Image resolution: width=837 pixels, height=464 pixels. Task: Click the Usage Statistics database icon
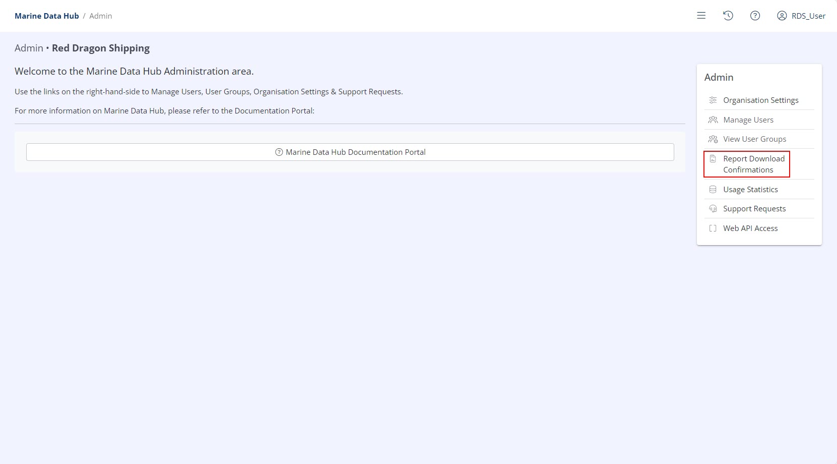tap(713, 190)
